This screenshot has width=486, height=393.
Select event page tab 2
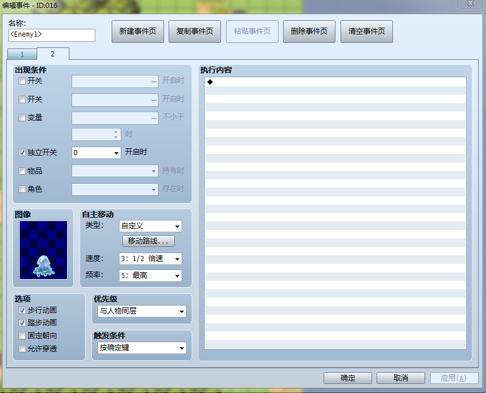pyautogui.click(x=52, y=54)
